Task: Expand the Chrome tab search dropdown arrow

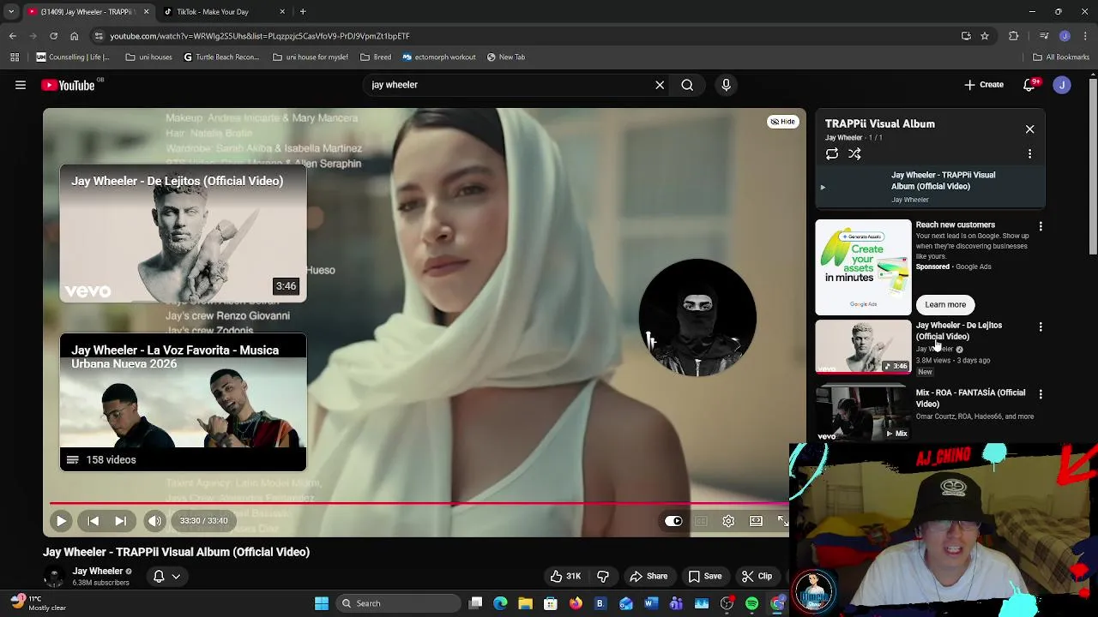Action: tap(11, 12)
